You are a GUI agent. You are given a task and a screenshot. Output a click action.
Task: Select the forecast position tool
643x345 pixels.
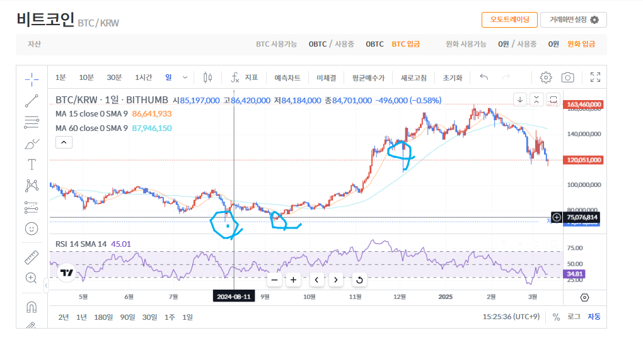[32, 207]
